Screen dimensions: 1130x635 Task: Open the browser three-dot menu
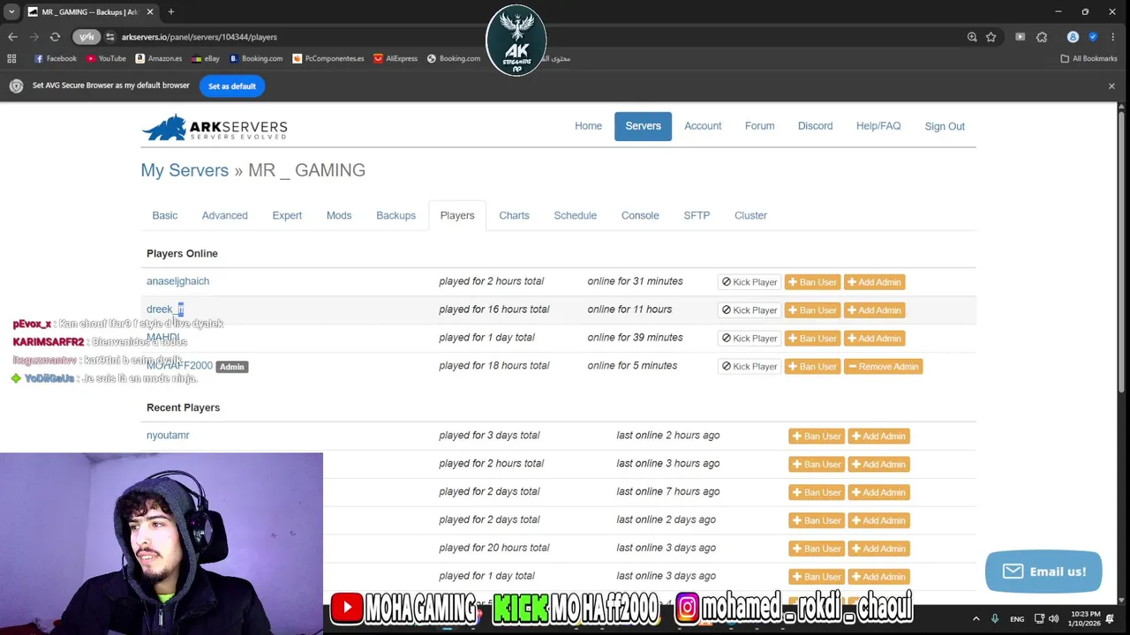[x=1111, y=37]
